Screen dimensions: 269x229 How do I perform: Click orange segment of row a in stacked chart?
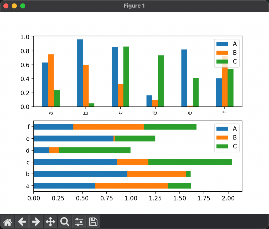click(132, 186)
